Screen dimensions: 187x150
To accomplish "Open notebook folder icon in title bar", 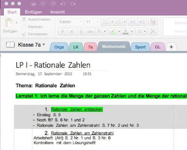I will (33, 4).
